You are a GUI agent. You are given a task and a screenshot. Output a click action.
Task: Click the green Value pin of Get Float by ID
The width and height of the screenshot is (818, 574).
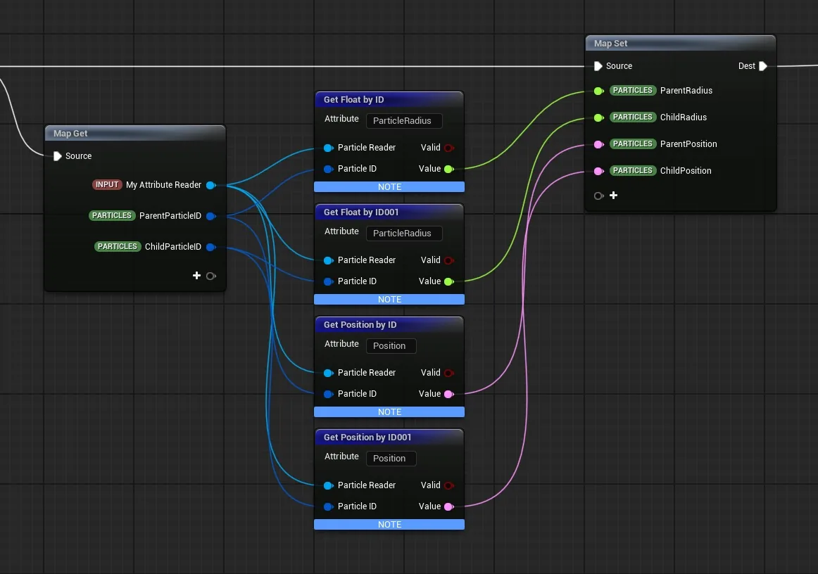(448, 169)
